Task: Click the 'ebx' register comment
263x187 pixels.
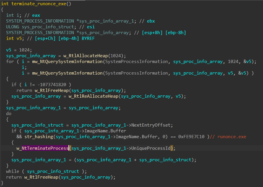Action: point(151,21)
